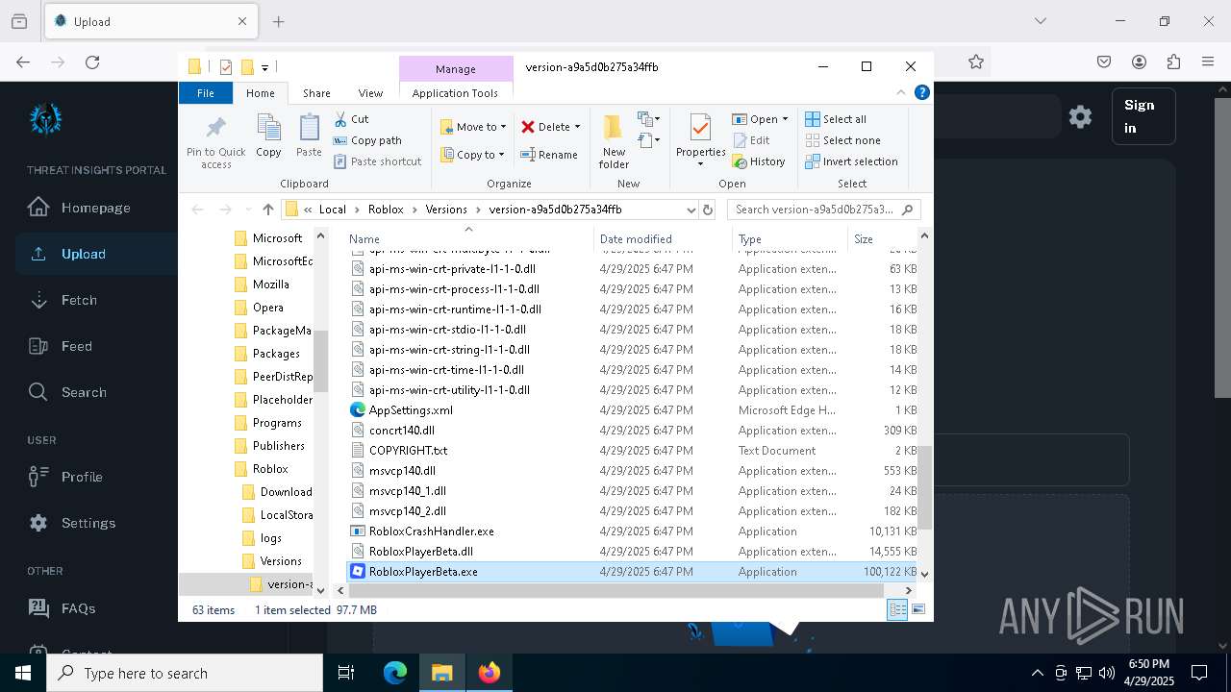The width and height of the screenshot is (1231, 692).
Task: Open Microsoft Edge from the taskbar
Action: coord(395,673)
